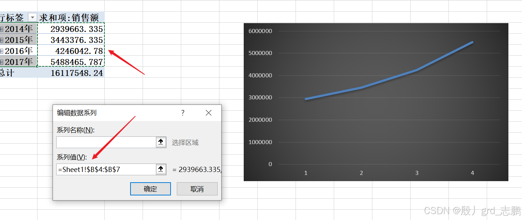Click the 选择区域 hint text

[x=185, y=143]
